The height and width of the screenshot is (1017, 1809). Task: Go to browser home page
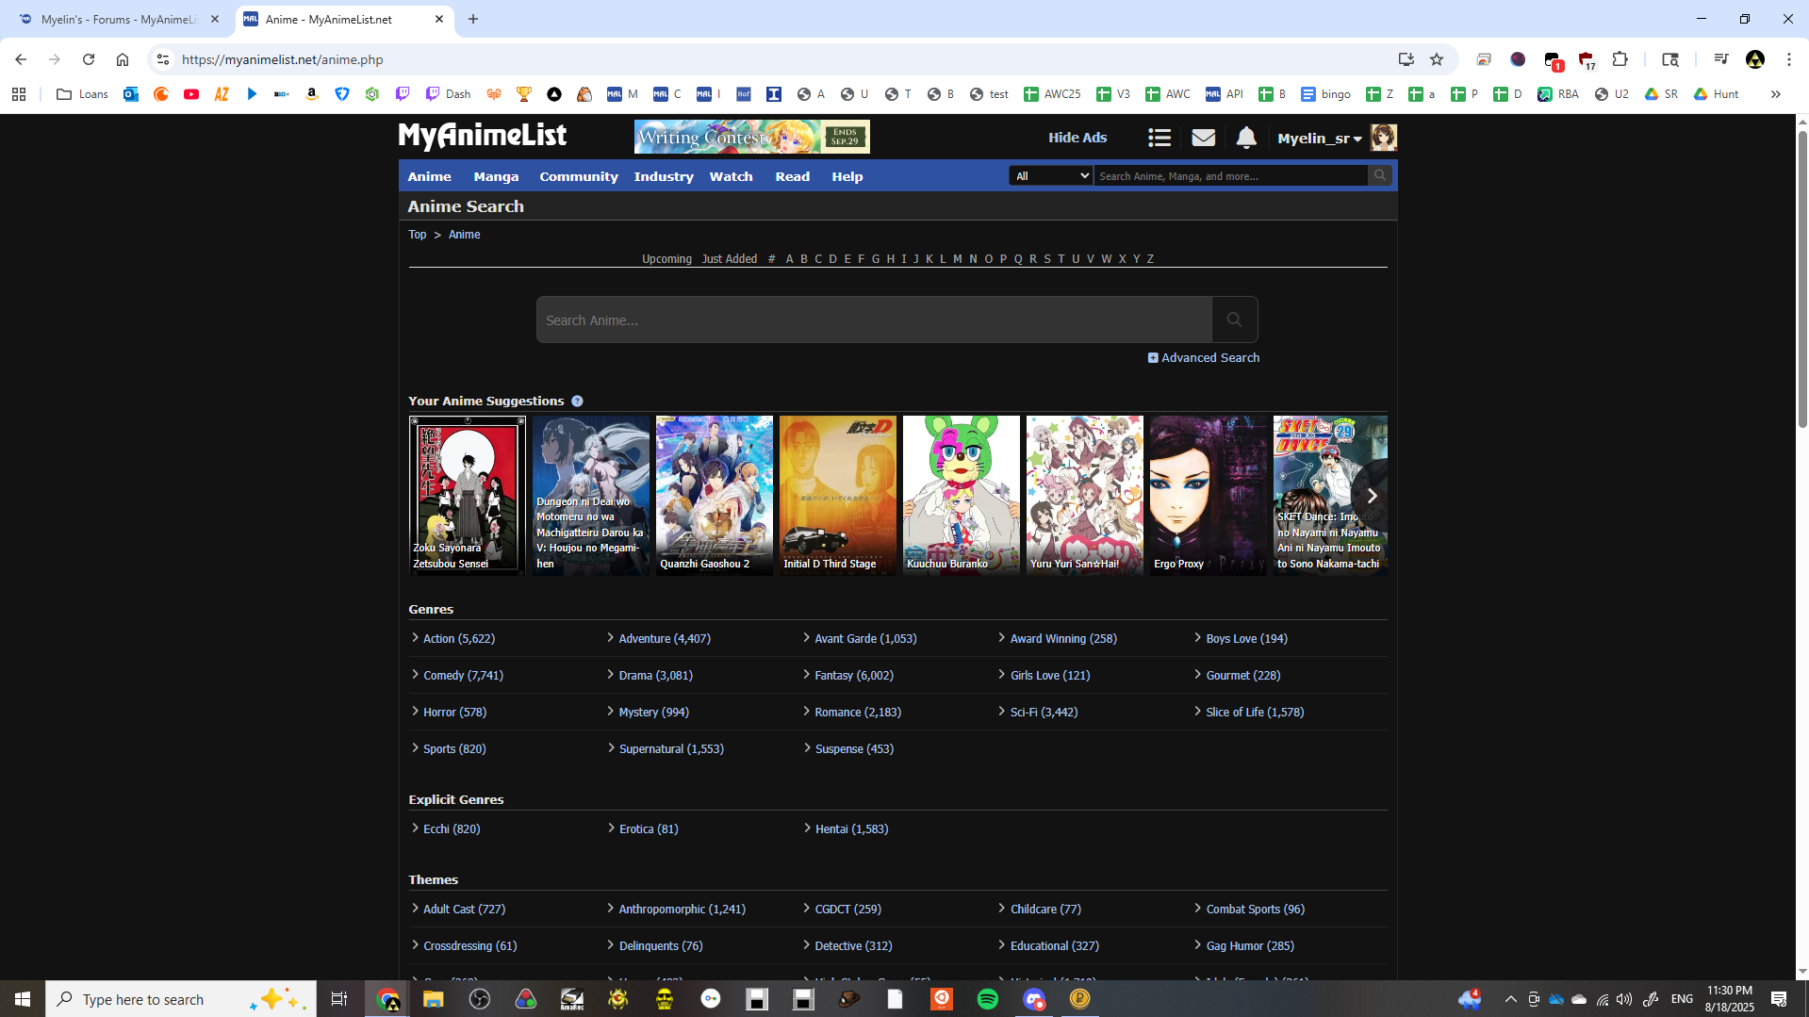click(x=123, y=59)
